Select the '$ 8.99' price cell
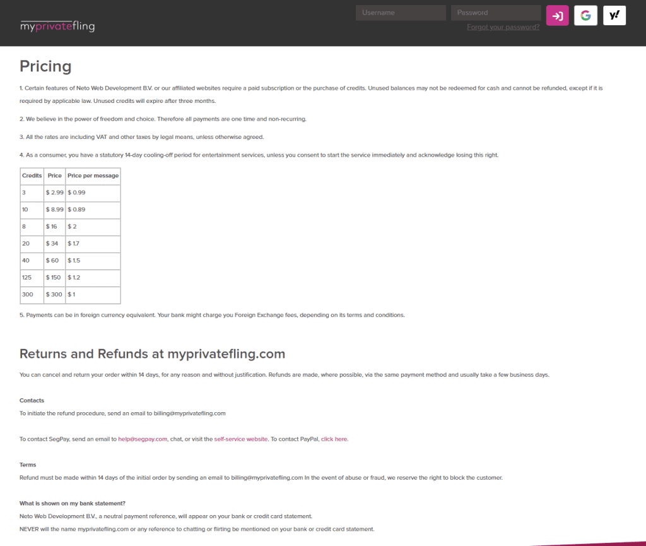The height and width of the screenshot is (546, 646). (54, 210)
